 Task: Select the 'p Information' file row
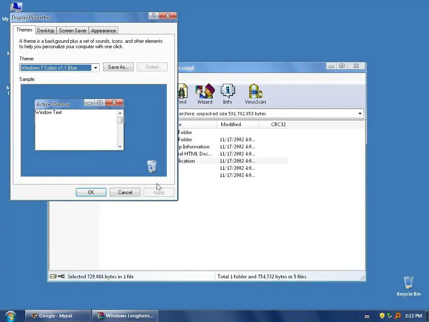point(233,147)
